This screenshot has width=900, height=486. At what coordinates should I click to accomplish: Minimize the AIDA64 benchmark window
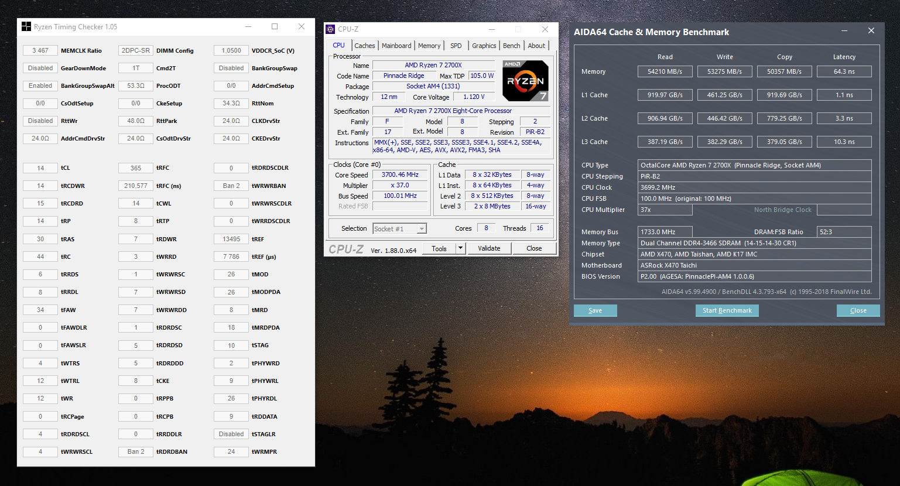tap(844, 30)
